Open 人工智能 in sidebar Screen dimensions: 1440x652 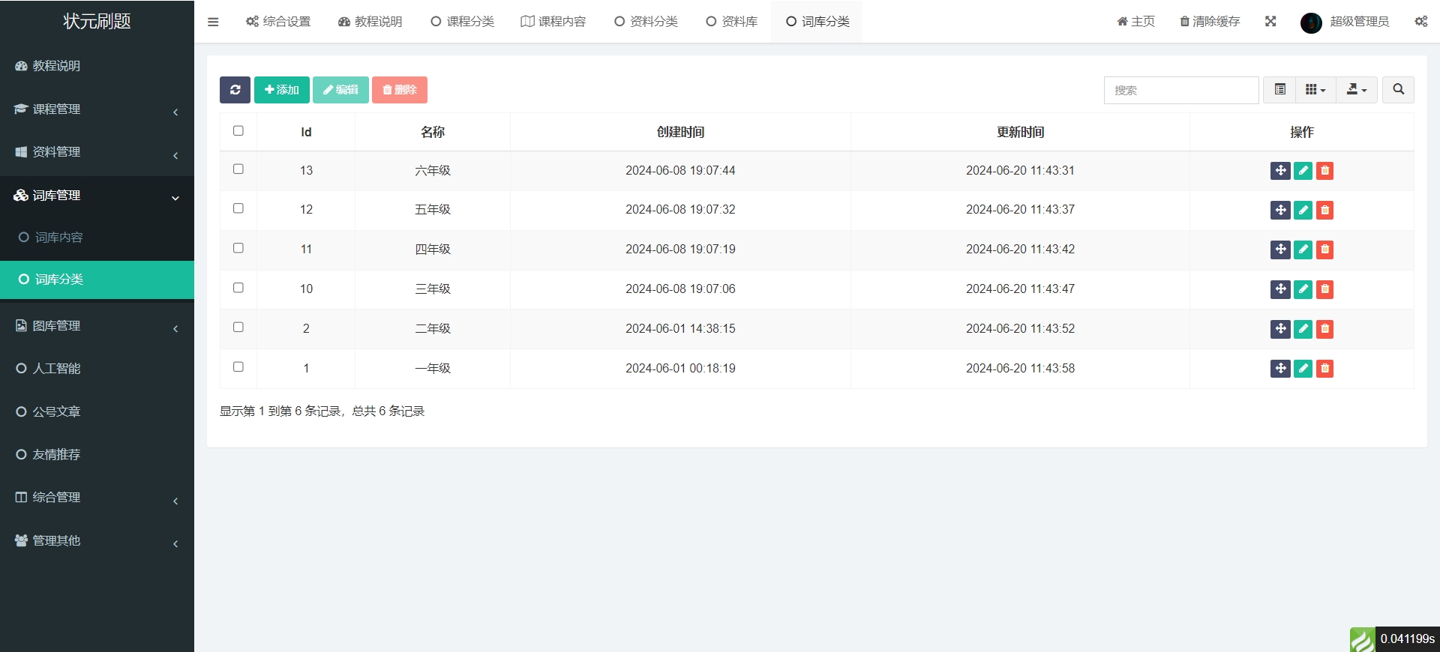click(97, 369)
